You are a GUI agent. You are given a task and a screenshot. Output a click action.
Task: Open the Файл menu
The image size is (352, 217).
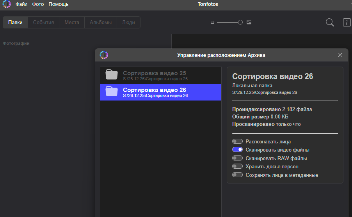point(21,4)
